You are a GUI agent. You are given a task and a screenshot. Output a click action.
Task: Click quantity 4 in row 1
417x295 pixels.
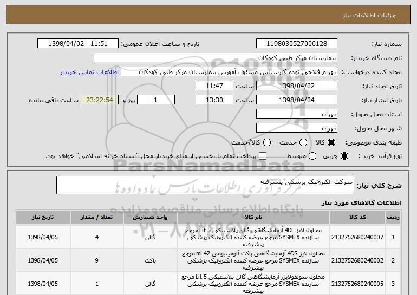pyautogui.click(x=97, y=237)
